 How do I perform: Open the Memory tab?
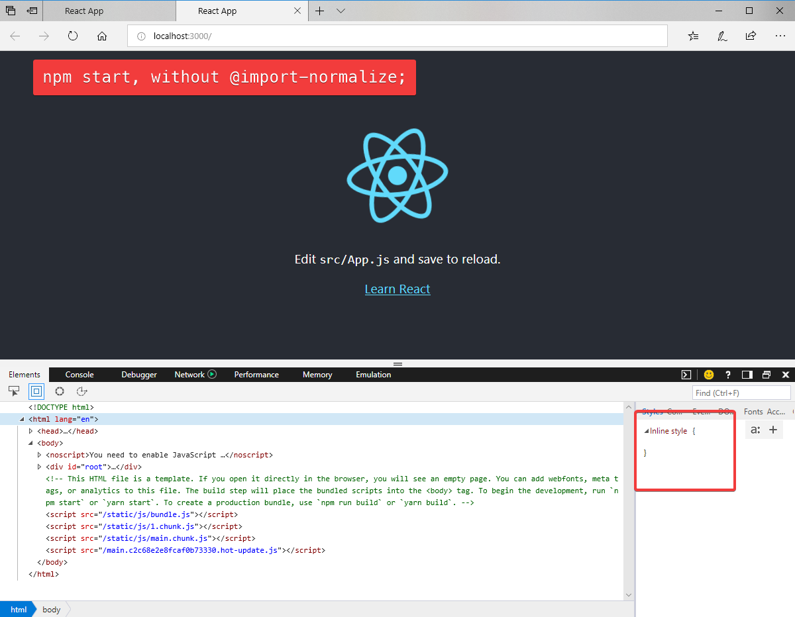pyautogui.click(x=317, y=375)
